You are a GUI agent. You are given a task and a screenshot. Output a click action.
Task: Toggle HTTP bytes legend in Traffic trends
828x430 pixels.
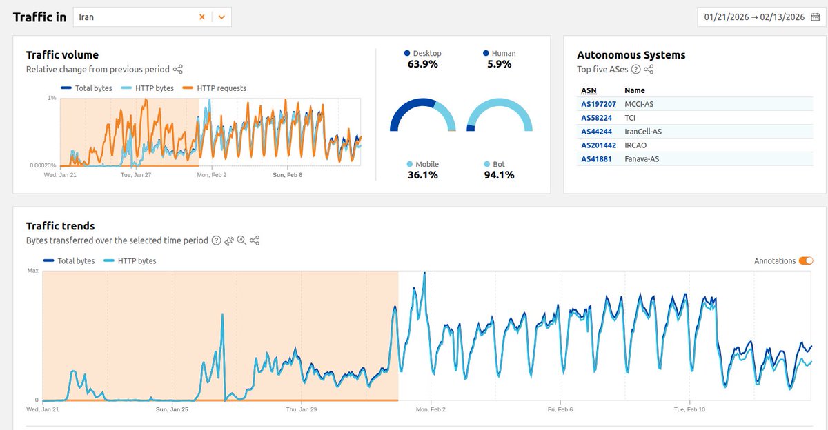pos(130,261)
